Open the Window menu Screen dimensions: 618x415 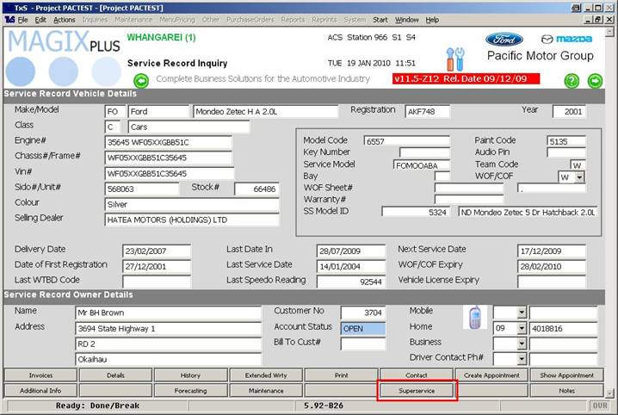tap(407, 19)
